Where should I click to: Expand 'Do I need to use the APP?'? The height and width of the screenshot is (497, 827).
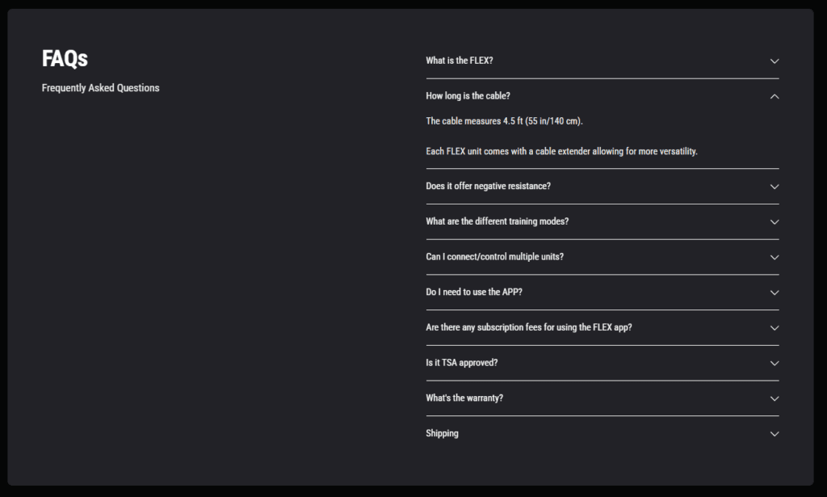coord(602,293)
